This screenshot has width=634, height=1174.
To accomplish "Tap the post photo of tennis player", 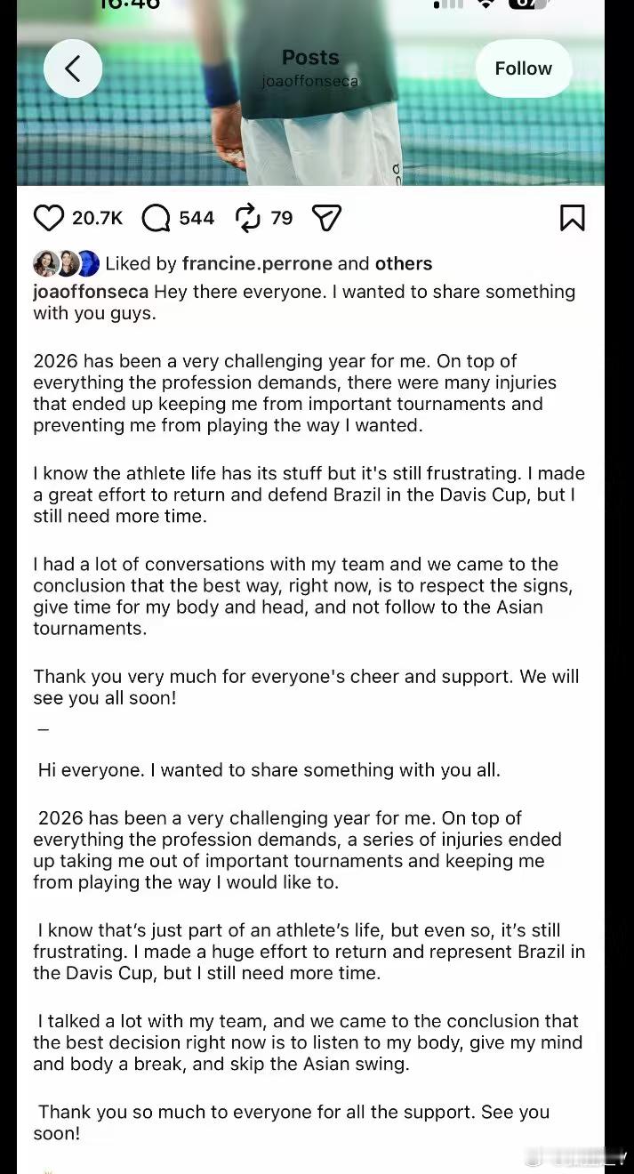I will [x=310, y=92].
